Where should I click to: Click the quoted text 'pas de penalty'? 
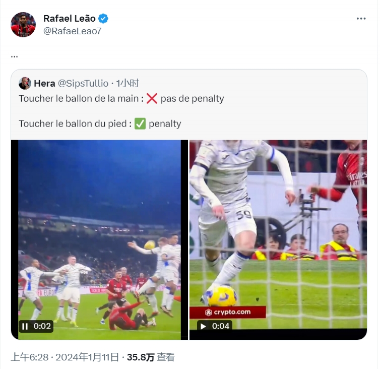coord(193,99)
